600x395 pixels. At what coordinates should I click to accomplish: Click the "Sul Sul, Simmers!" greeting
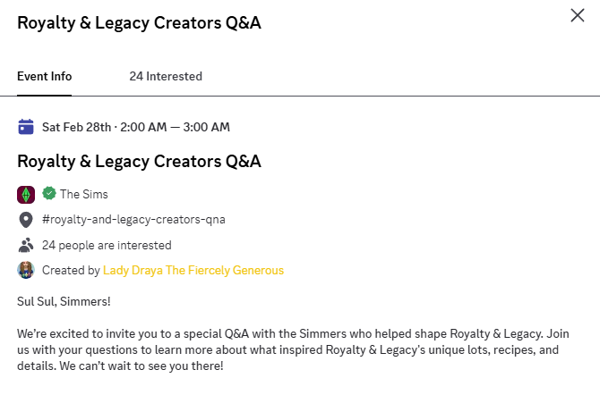click(64, 300)
